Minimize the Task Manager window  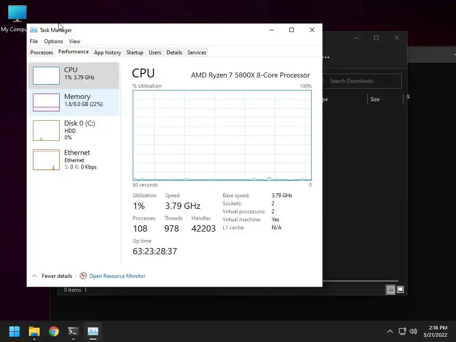pos(272,30)
